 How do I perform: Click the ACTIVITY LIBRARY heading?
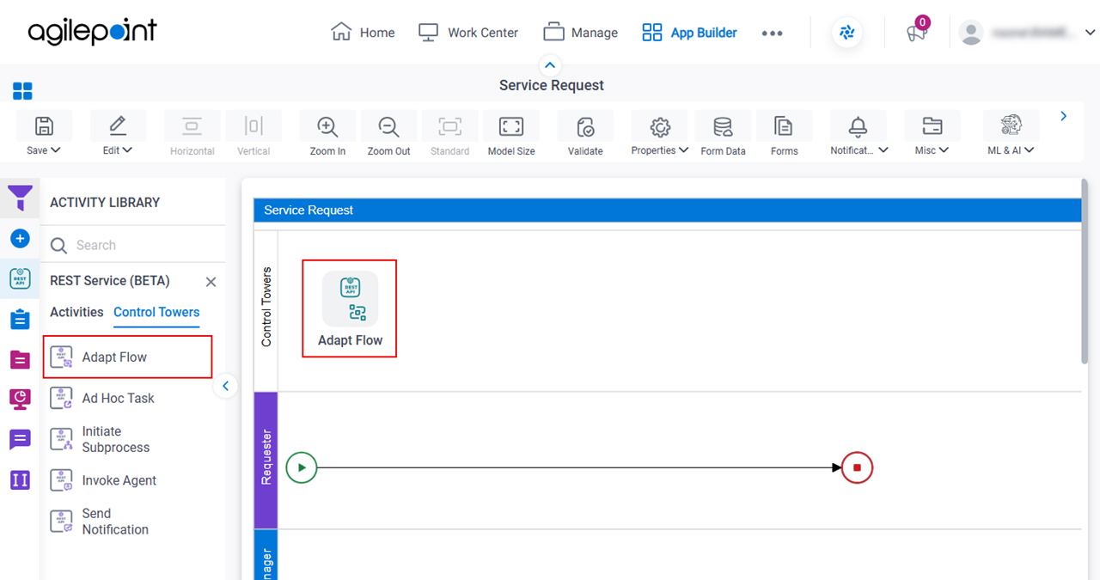coord(105,202)
